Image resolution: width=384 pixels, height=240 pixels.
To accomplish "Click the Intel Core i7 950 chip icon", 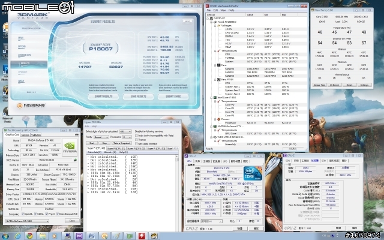I will [215, 97].
